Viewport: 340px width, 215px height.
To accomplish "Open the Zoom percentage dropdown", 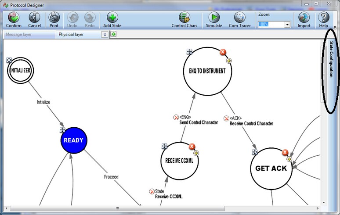I will (x=287, y=25).
